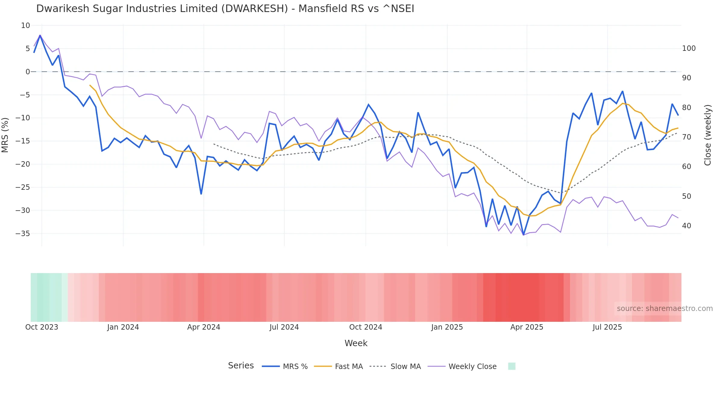The height and width of the screenshot is (406, 723).
Task: Click the green section of the heat strip
Action: [x=49, y=297]
